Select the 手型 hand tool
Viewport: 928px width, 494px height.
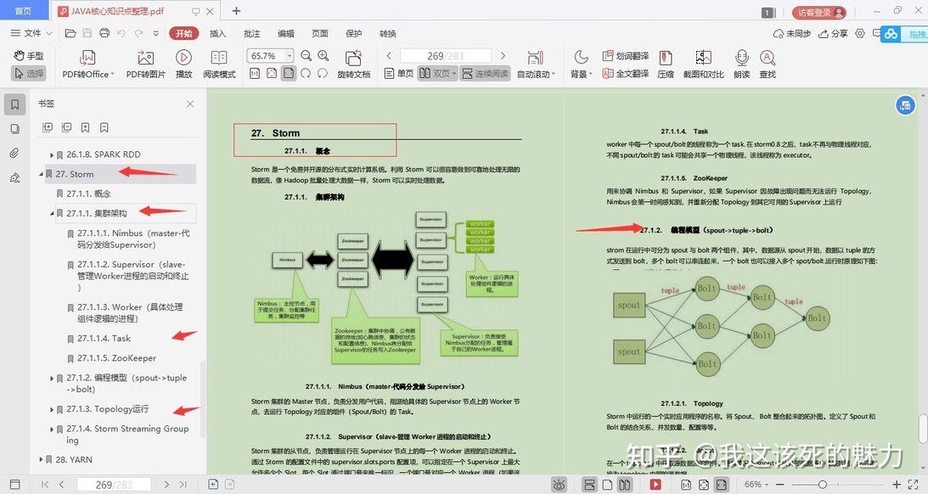[x=28, y=56]
